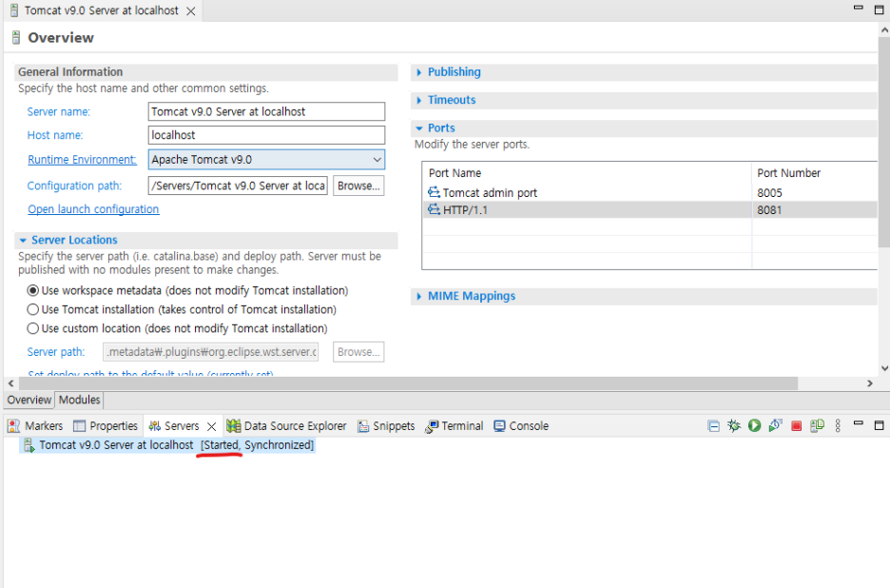Click the vertical scrollbar of the editor

coord(884,142)
